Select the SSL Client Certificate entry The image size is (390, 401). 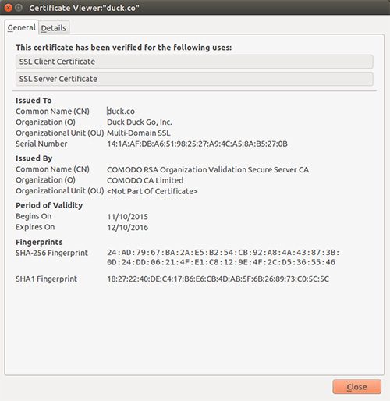coord(194,62)
